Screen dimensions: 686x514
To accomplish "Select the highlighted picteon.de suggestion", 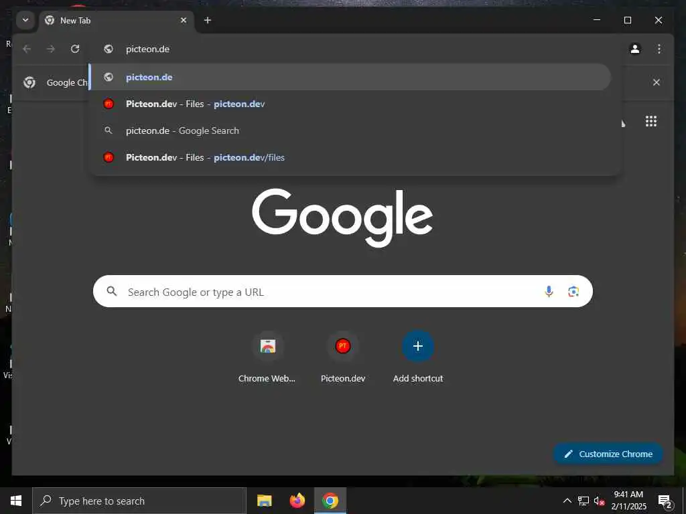I will (x=350, y=77).
